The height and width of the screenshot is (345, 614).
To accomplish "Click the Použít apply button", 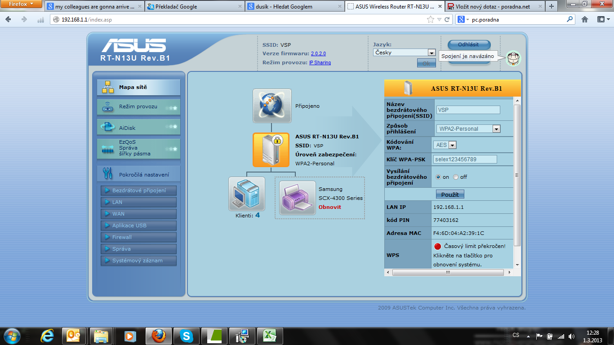I will pos(450,195).
